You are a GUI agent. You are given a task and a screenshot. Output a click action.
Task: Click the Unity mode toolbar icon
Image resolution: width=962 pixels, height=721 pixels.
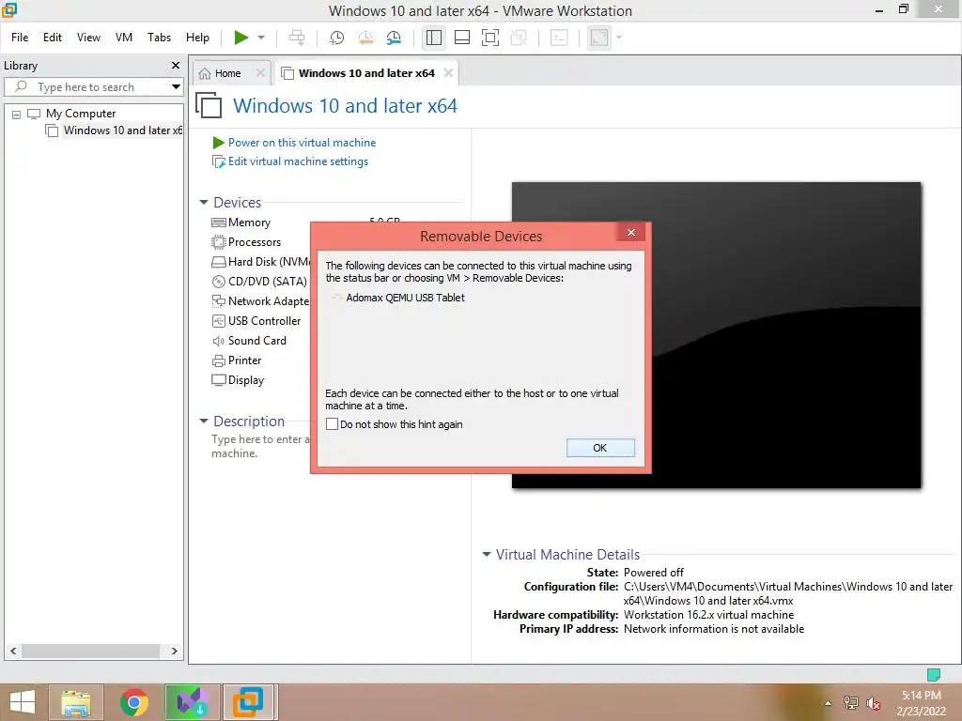click(519, 38)
